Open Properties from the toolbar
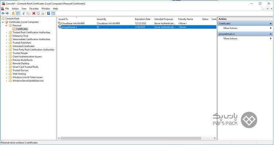274x145 pixels. pos(38,13)
